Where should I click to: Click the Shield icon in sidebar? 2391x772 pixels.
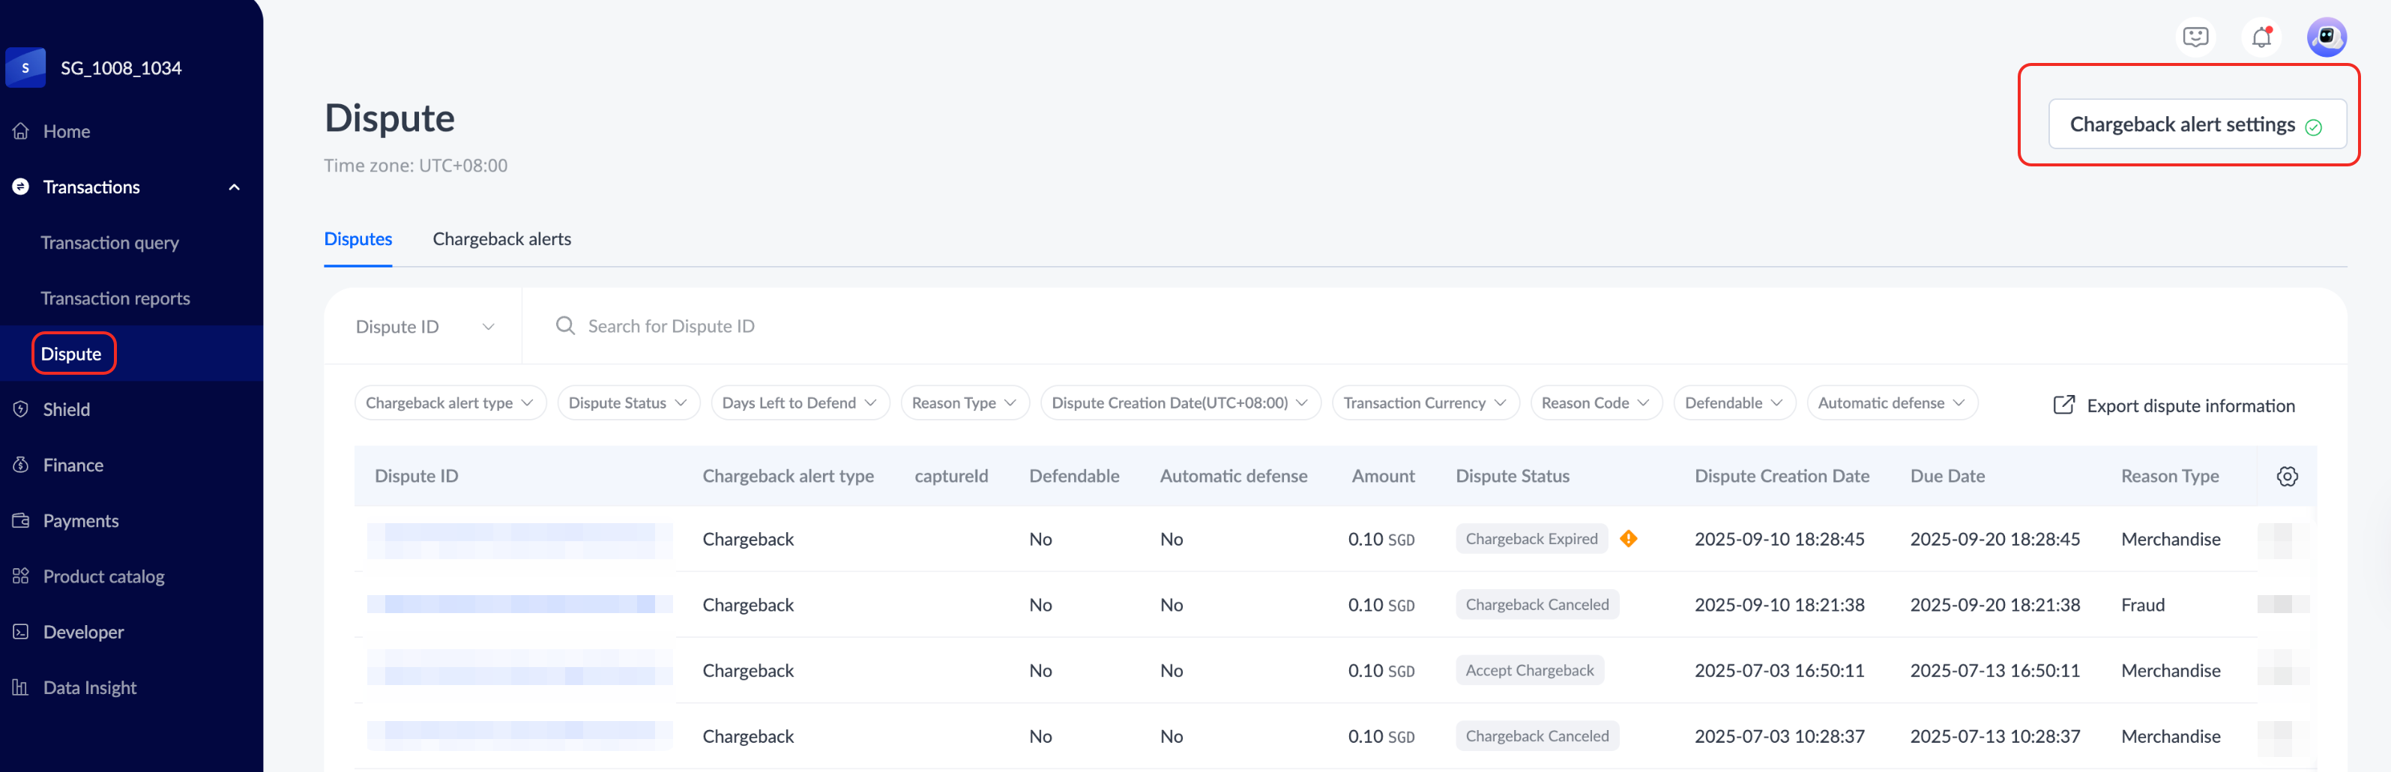[x=20, y=409]
